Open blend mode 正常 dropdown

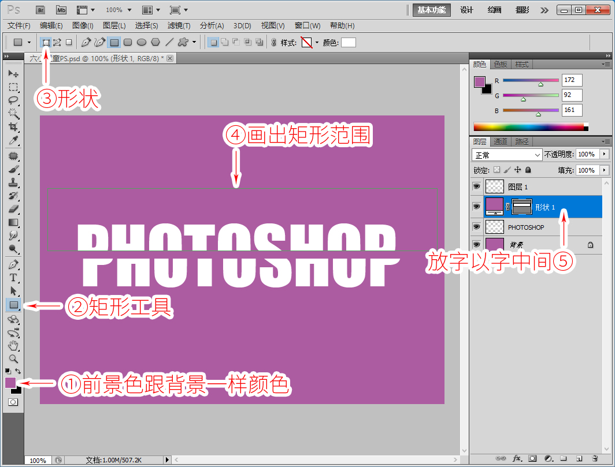point(507,155)
